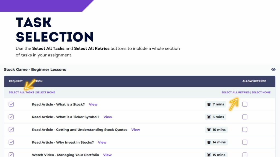Image resolution: width=280 pixels, height=157 pixels.
Task: Click Select None under Allow Retries
Action: pos(261,92)
